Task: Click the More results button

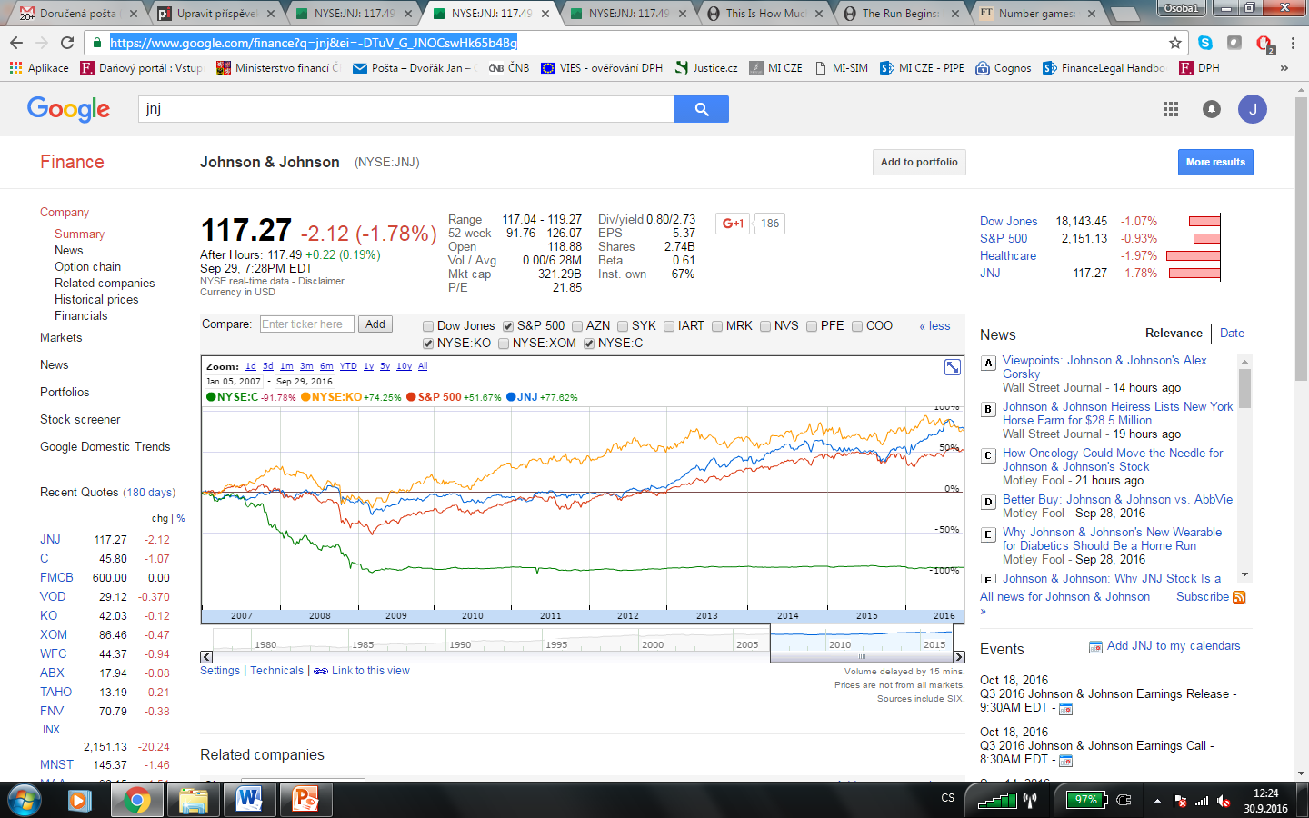Action: point(1215,163)
